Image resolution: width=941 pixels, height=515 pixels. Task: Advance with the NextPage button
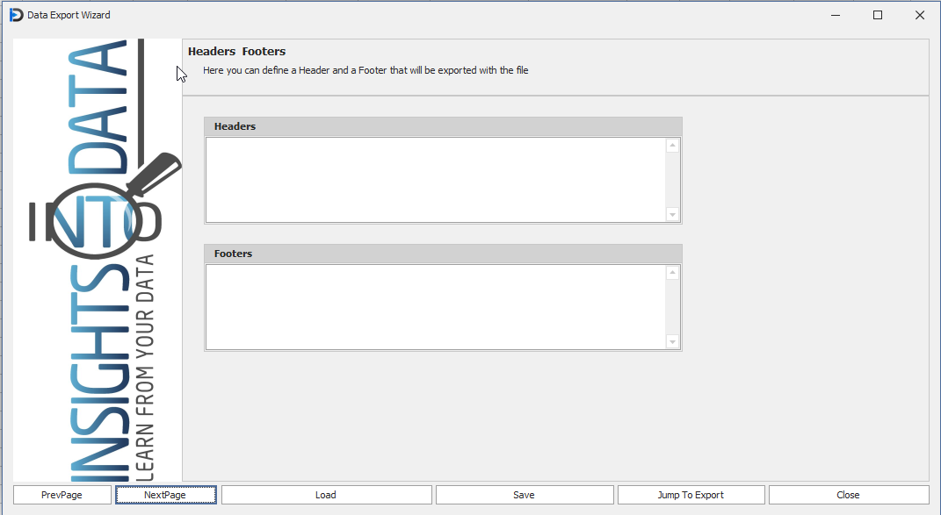[165, 495]
